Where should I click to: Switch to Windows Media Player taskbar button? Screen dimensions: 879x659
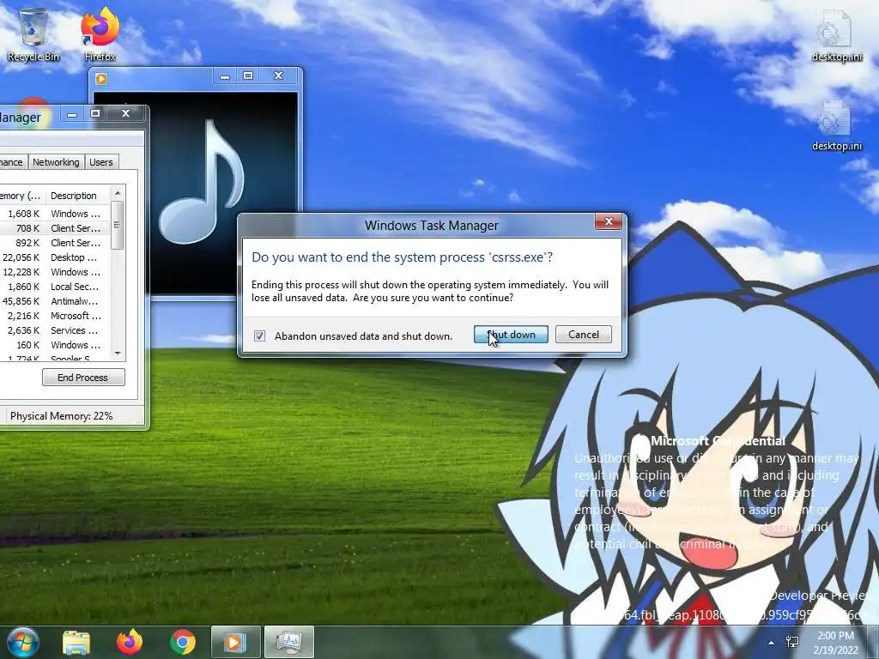(x=236, y=642)
